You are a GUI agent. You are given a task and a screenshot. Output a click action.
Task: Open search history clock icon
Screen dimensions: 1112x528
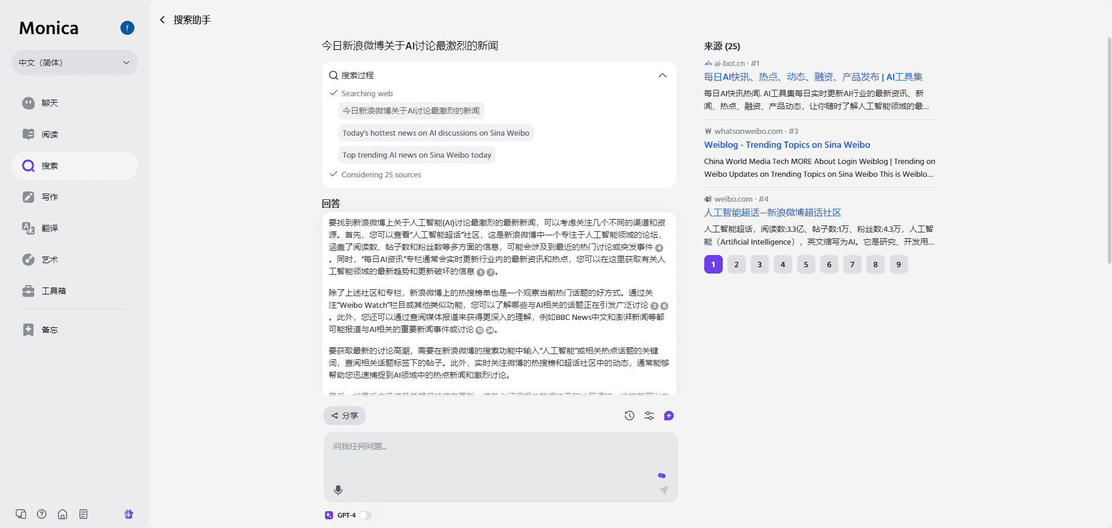point(630,416)
